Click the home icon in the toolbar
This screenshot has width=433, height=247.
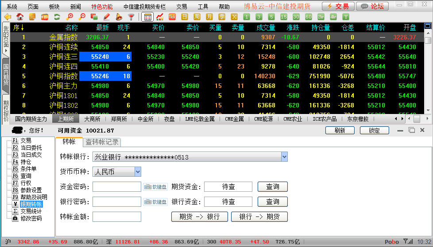(x=20, y=17)
